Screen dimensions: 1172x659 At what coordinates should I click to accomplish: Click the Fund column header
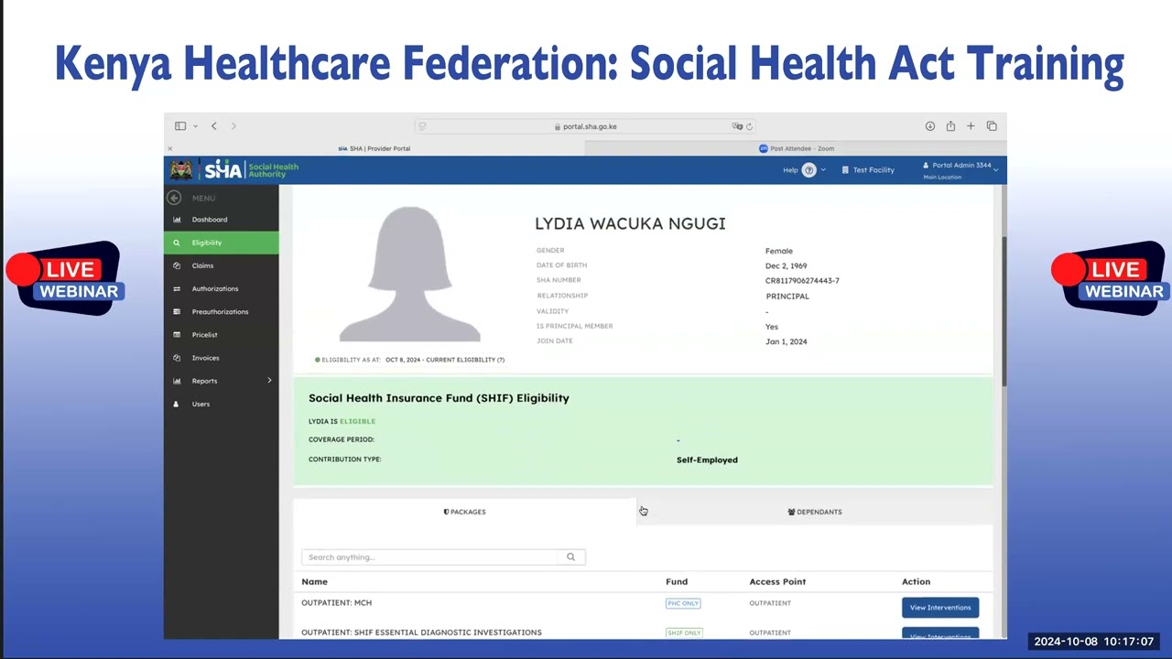tap(677, 582)
